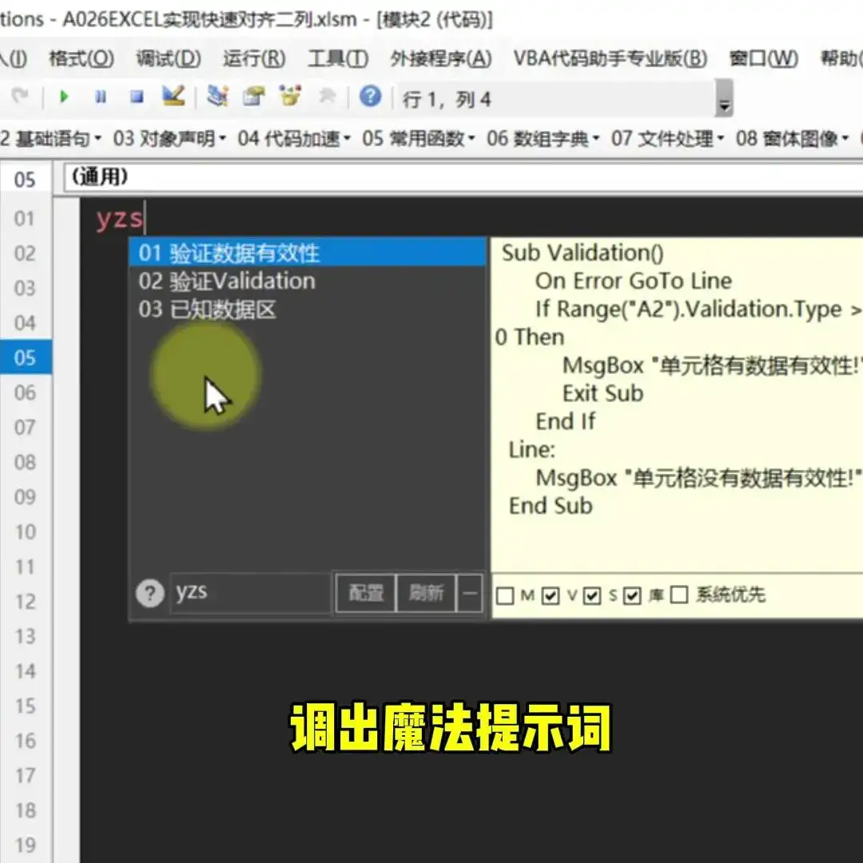
Task: Enable the M checkbox
Action: (506, 595)
